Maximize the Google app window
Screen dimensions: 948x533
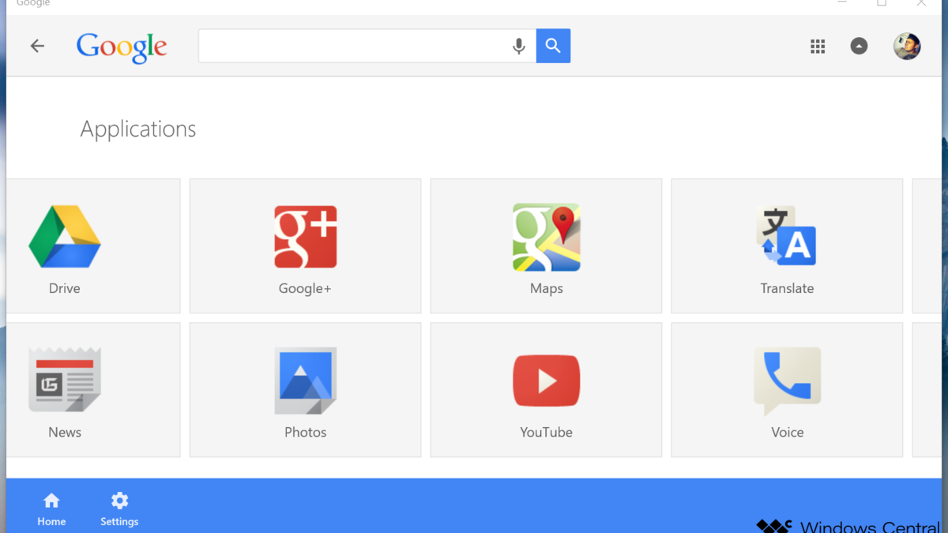click(x=882, y=3)
